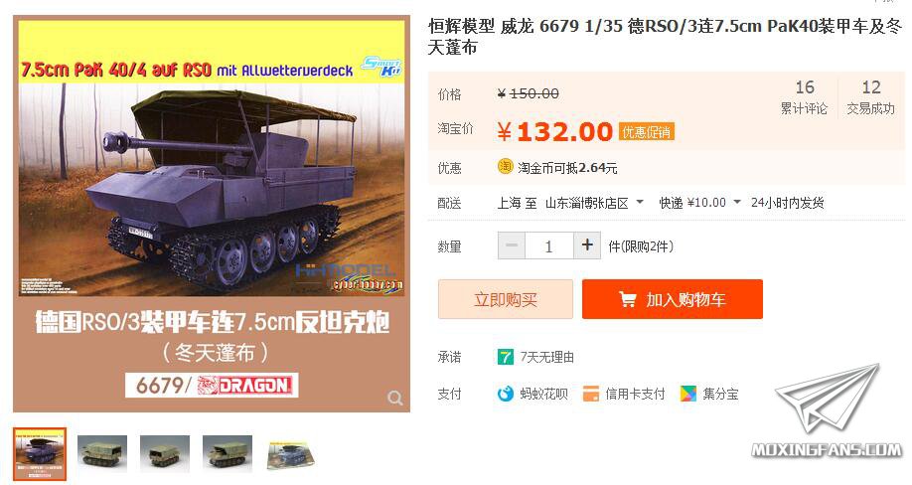Click the quantity input field
The height and width of the screenshot is (485, 912).
(x=549, y=245)
